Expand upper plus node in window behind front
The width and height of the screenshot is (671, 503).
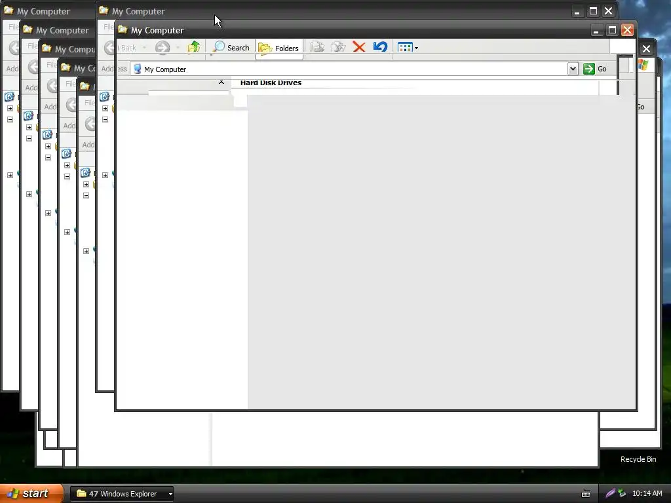(105, 108)
